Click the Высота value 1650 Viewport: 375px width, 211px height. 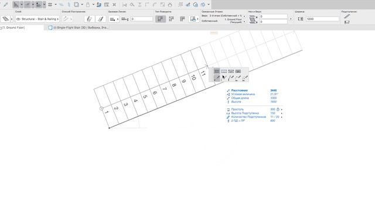click(274, 102)
